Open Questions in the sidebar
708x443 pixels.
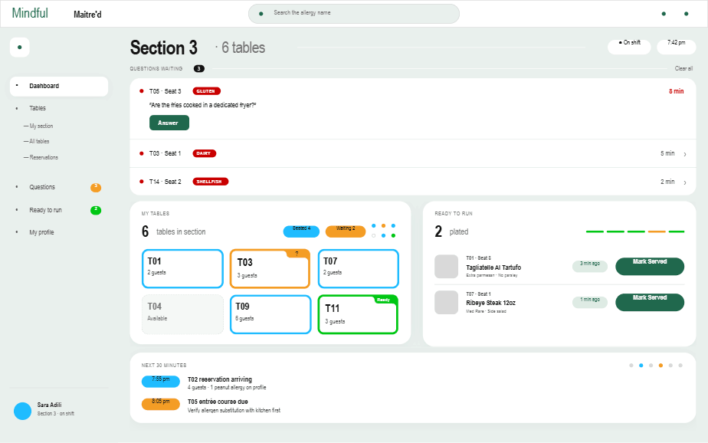click(42, 187)
